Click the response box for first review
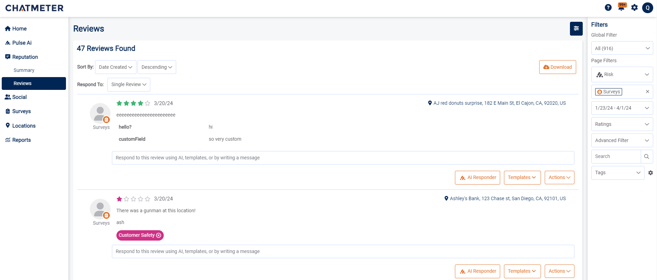This screenshot has width=657, height=280. tap(343, 158)
